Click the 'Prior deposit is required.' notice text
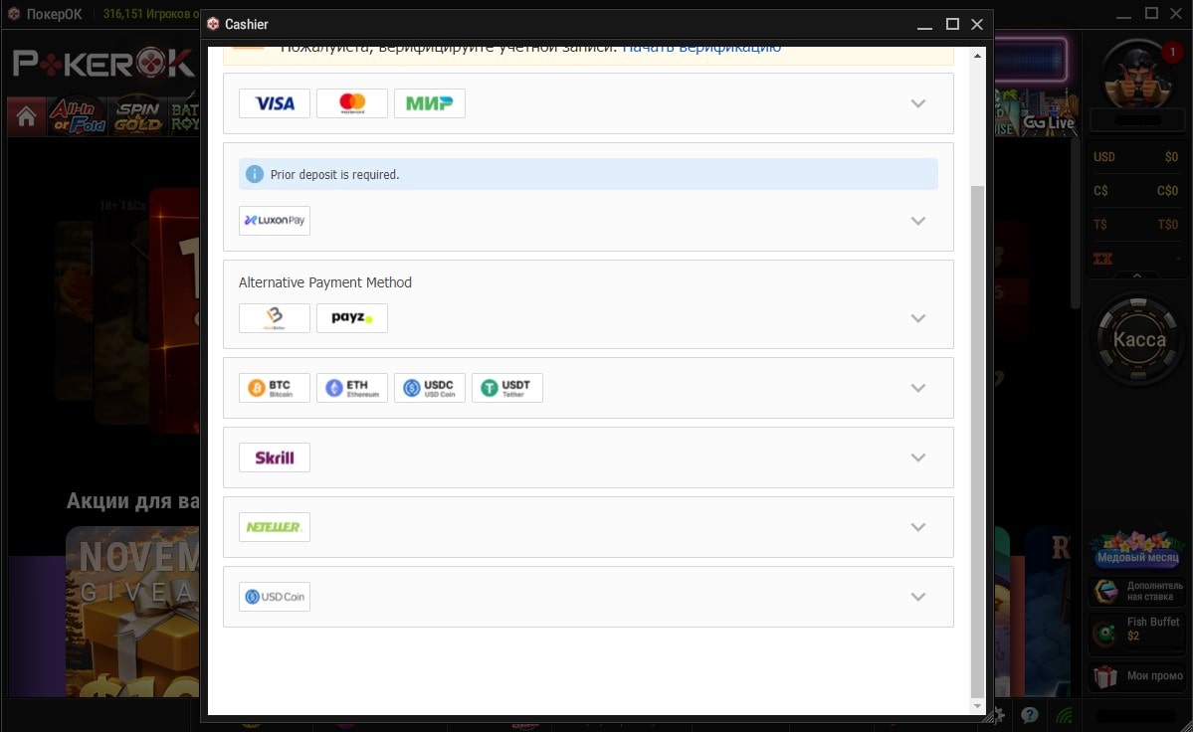1193x732 pixels. (x=334, y=175)
